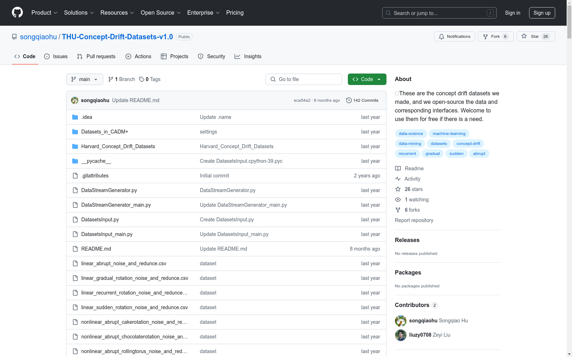This screenshot has width=572, height=357.
Task: Click 'Create DatasetsInput.cpython-39.pyc' commit message
Action: [x=241, y=161]
